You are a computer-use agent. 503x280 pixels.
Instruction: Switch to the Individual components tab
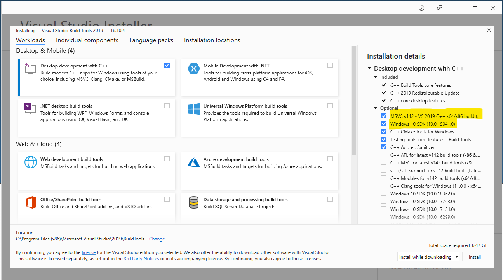point(87,40)
